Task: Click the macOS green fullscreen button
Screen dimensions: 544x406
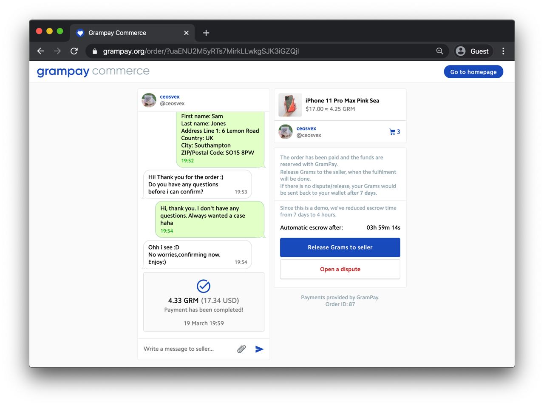Action: coord(60,31)
